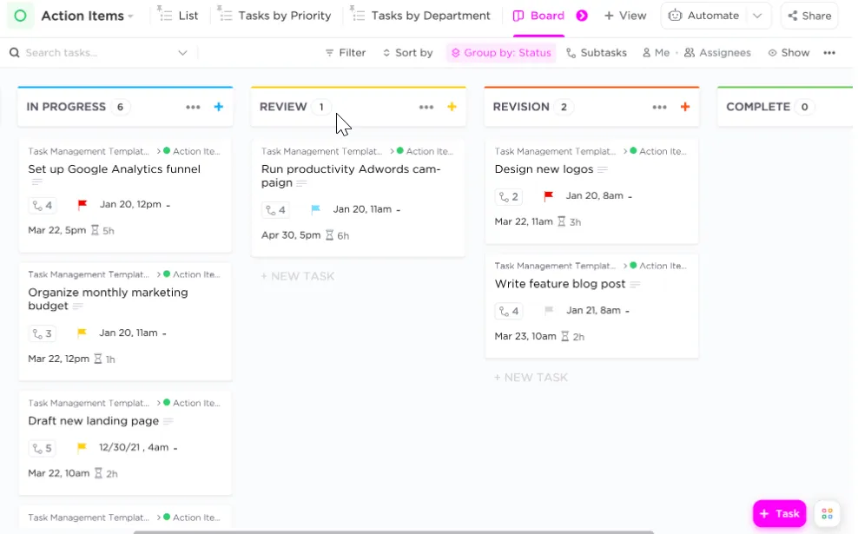858x534 pixels.
Task: Open Review column options ellipsis
Action: 426,108
